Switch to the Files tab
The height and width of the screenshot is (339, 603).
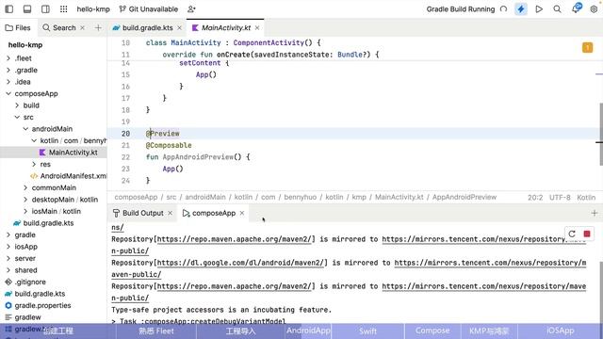click(18, 27)
